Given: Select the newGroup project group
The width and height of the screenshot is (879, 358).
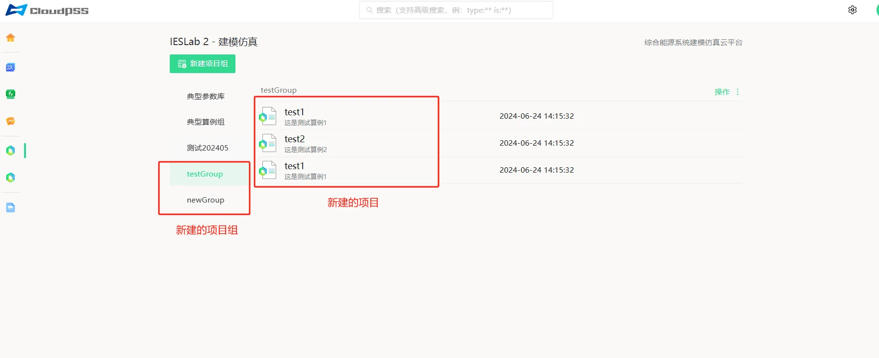Looking at the screenshot, I should 206,200.
